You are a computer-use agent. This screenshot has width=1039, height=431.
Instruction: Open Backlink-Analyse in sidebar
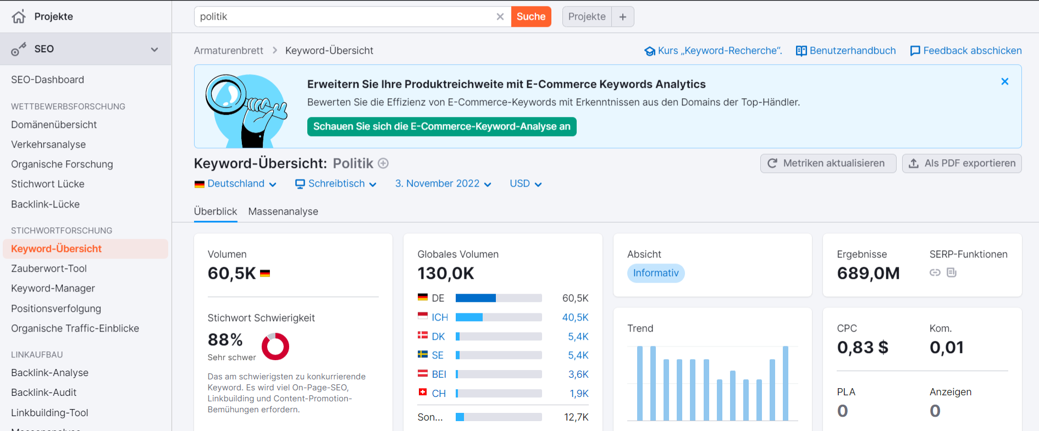[50, 373]
